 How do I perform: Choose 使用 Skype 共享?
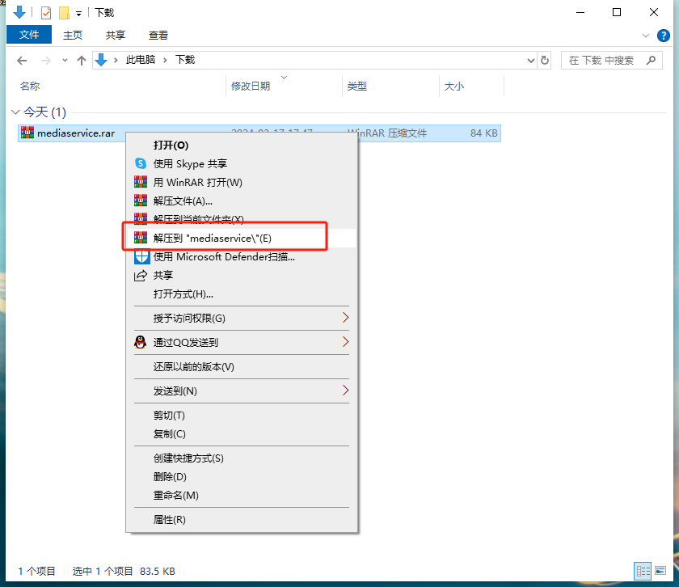click(x=242, y=164)
